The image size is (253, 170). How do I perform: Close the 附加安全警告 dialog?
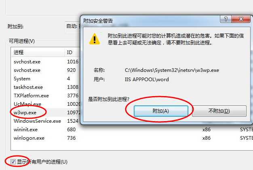point(241,19)
